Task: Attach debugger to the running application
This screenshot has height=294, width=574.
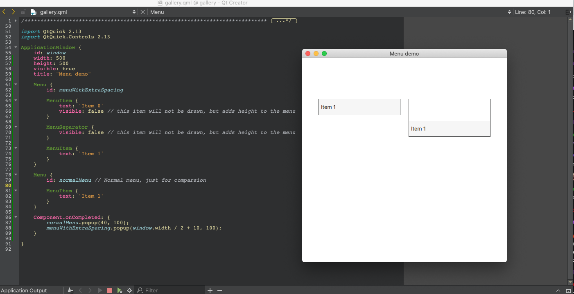Action: [120, 290]
